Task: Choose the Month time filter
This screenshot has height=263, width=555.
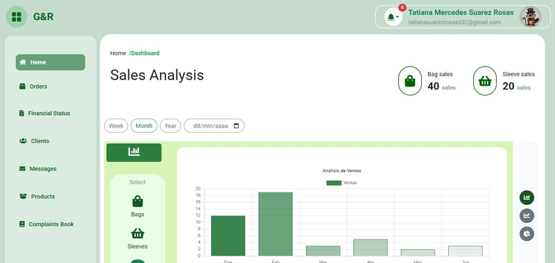Action: point(144,126)
